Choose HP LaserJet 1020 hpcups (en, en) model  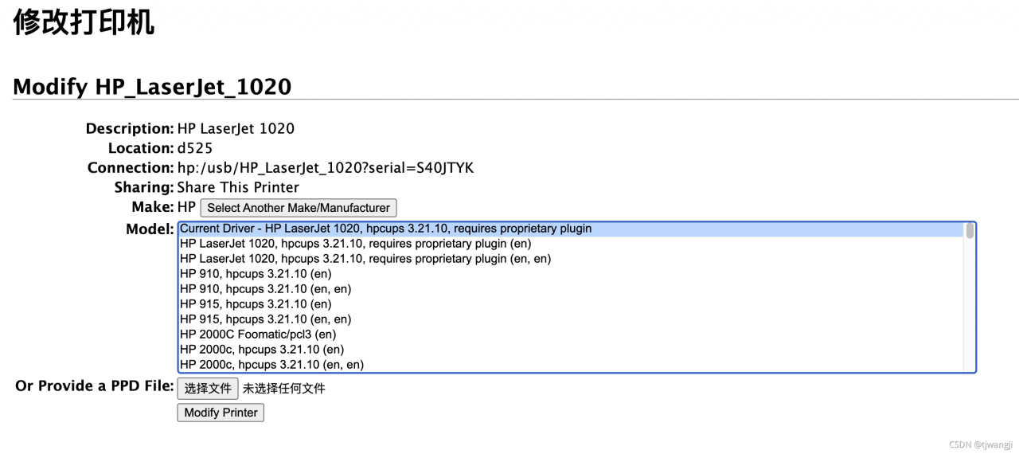tap(365, 259)
